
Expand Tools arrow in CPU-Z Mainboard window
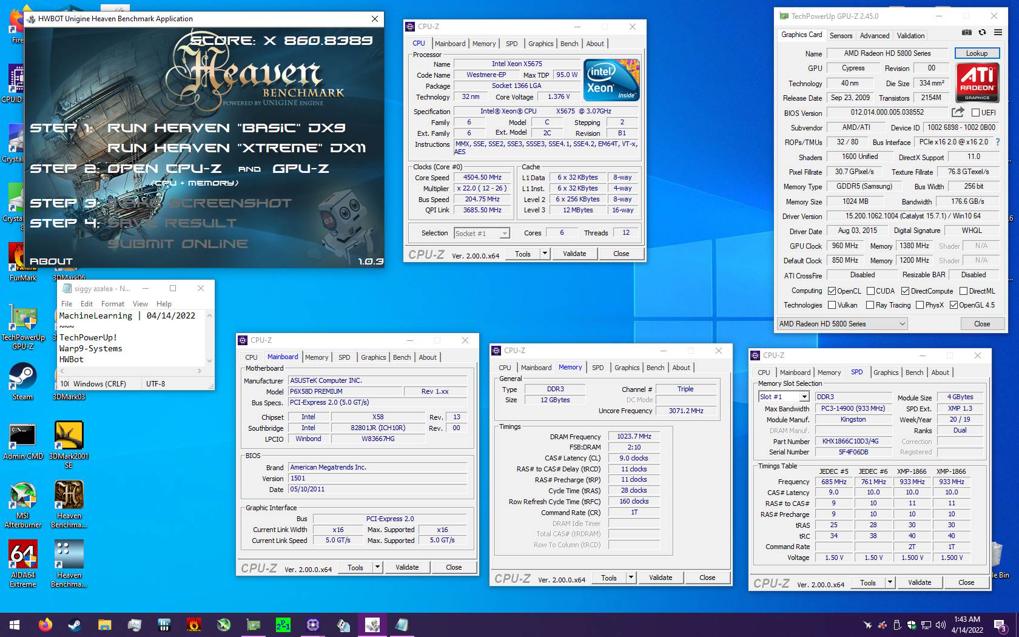(x=377, y=567)
